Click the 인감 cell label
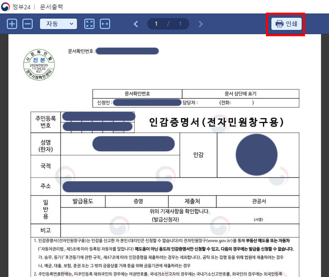Screen dimensions: 329x277 coord(198,155)
